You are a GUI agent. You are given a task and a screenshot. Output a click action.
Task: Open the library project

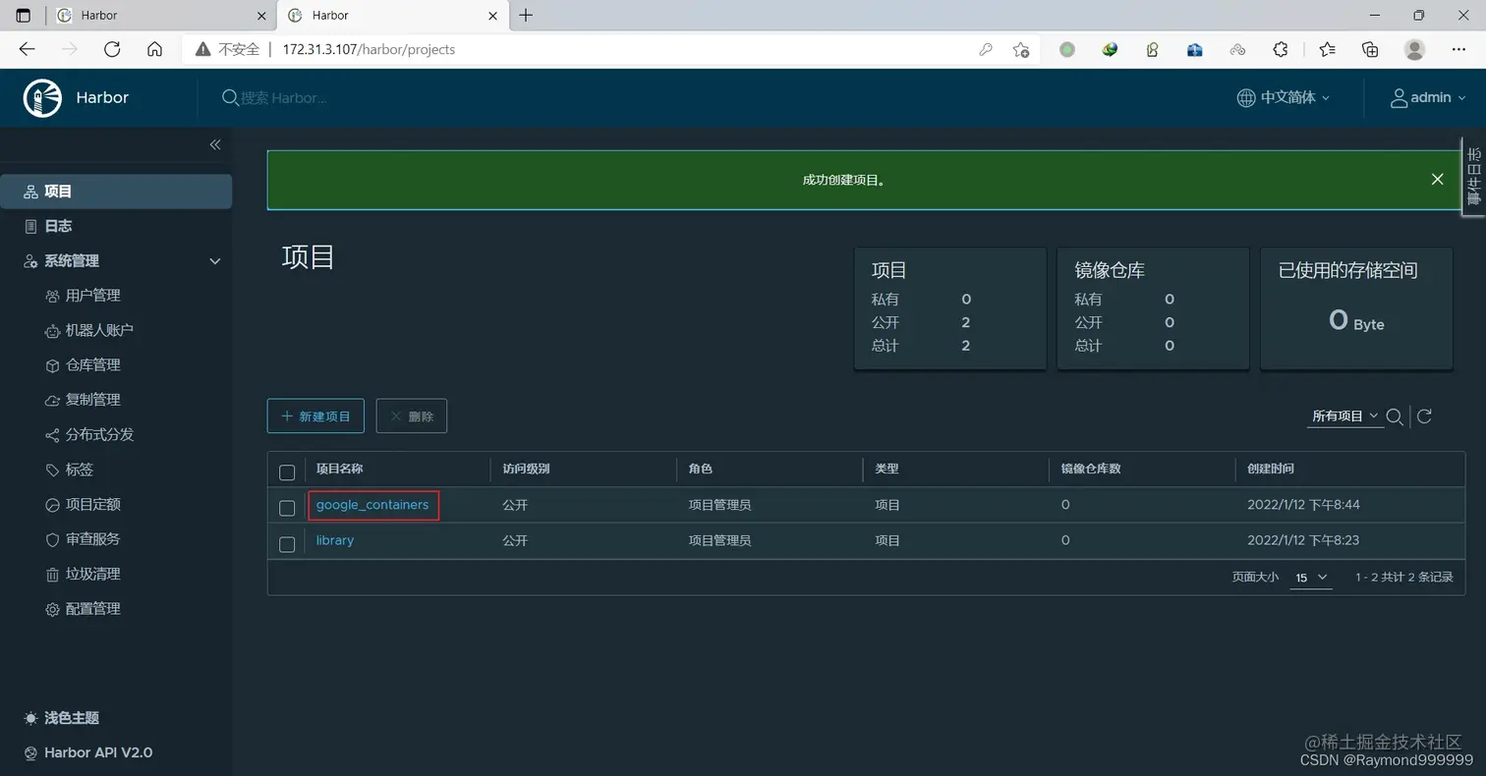(335, 540)
